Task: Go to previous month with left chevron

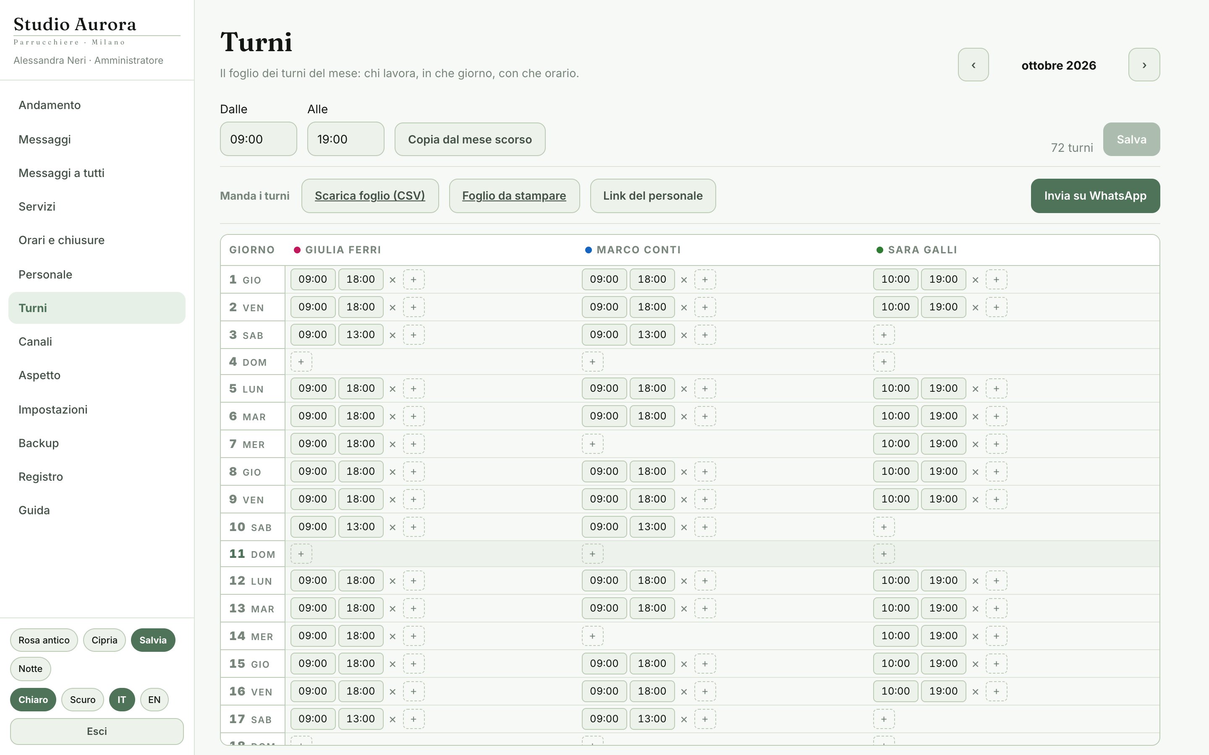Action: click(x=973, y=65)
